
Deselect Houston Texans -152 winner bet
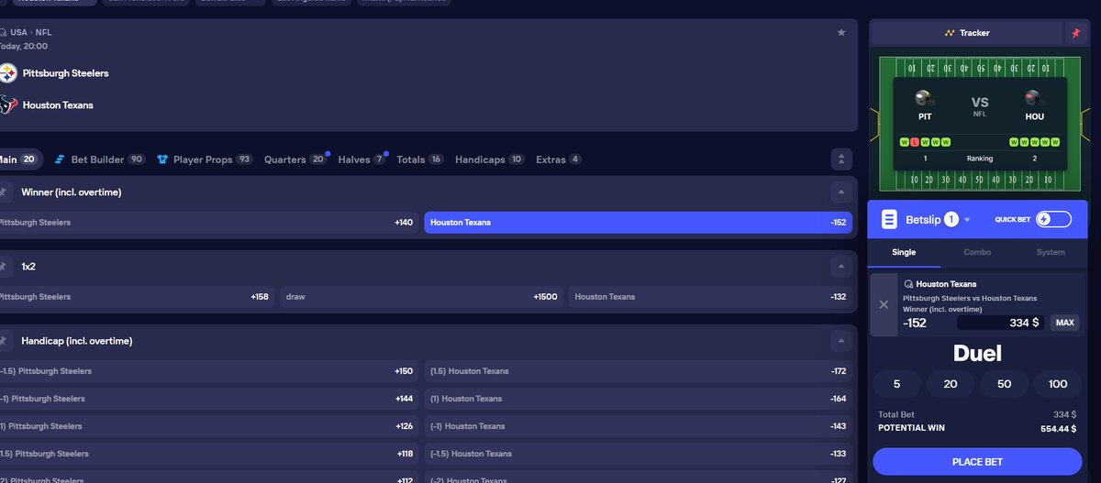(x=638, y=223)
